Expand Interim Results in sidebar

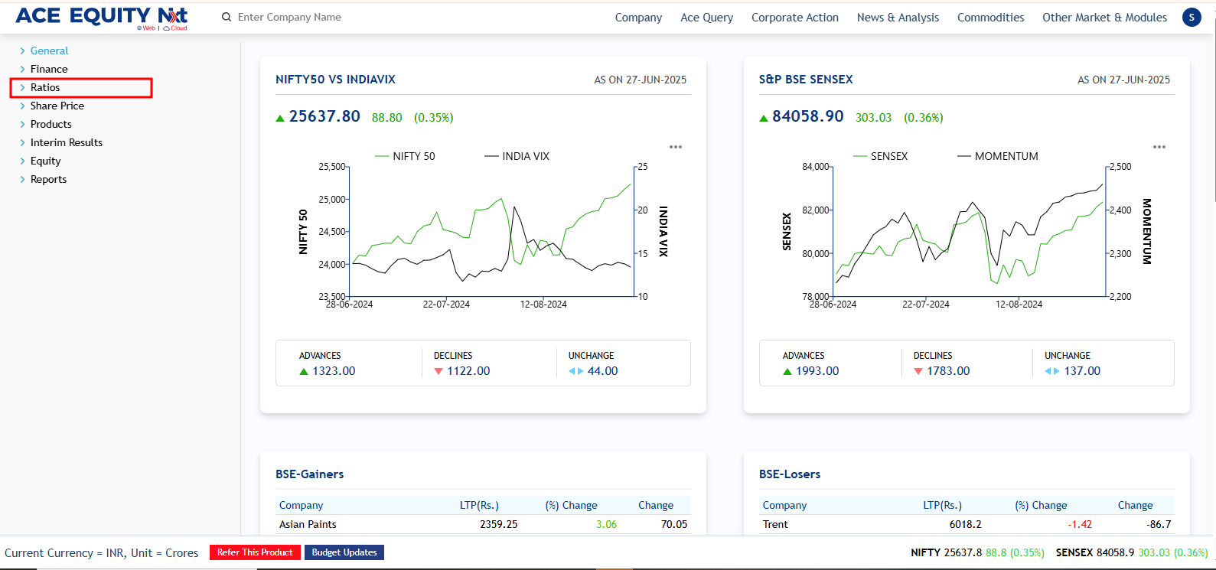pyautogui.click(x=66, y=143)
